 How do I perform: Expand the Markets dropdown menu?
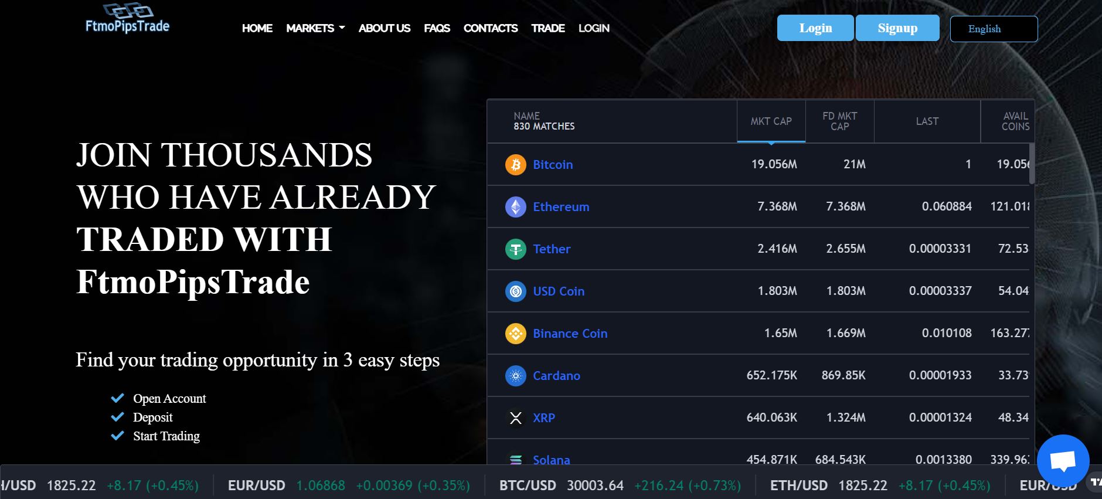(x=315, y=28)
